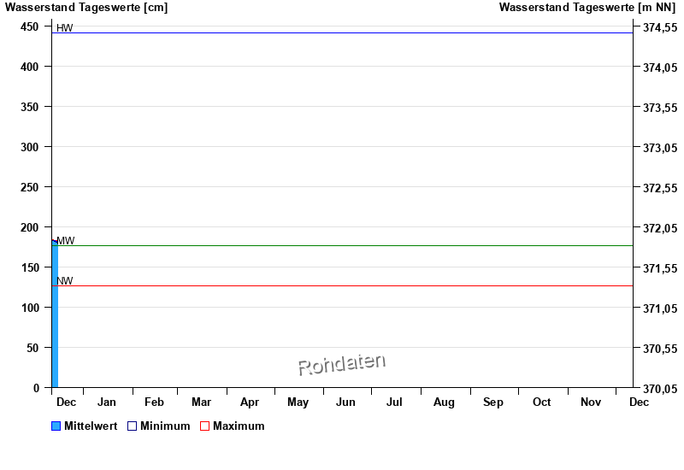Click the blue Mittelwert legend swatch
This screenshot has width=684, height=470.
pyautogui.click(x=56, y=426)
